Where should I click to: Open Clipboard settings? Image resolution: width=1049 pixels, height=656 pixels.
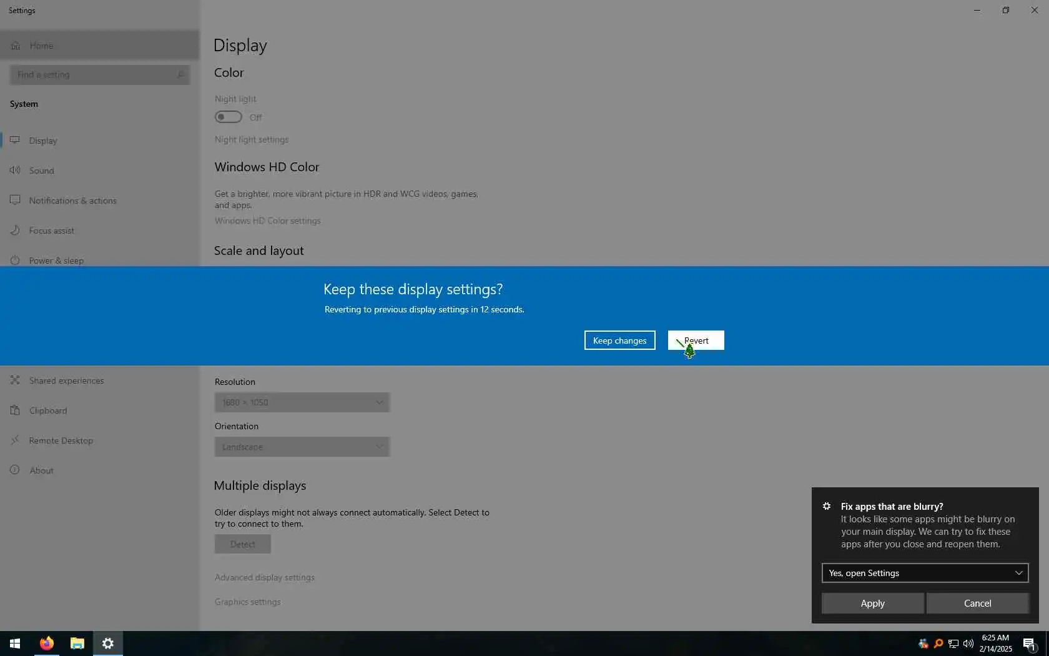pos(100,410)
